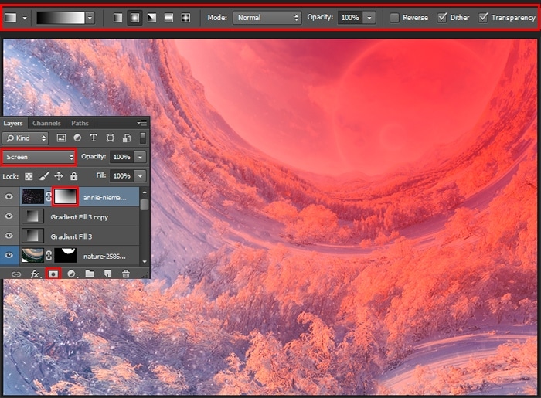
Task: Choose the Angle Gradient style icon
Action: pos(151,17)
